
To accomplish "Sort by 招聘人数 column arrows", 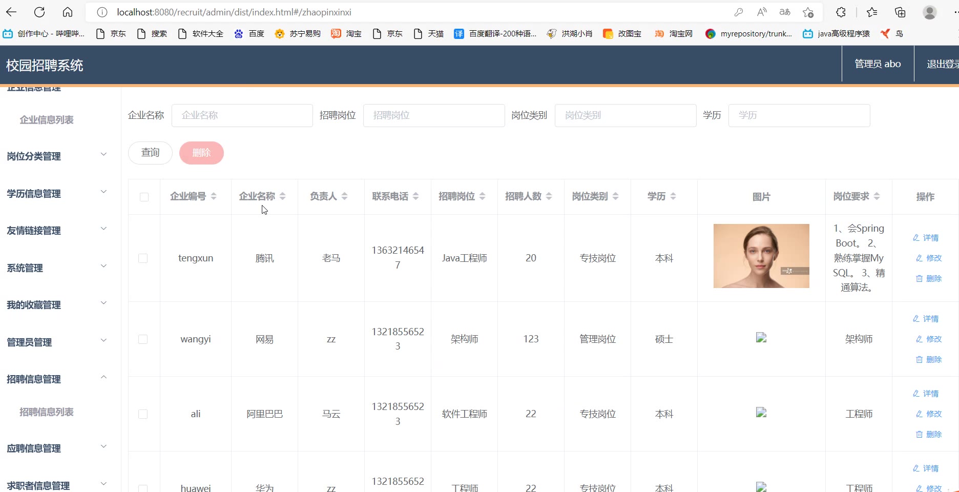I will pos(549,196).
